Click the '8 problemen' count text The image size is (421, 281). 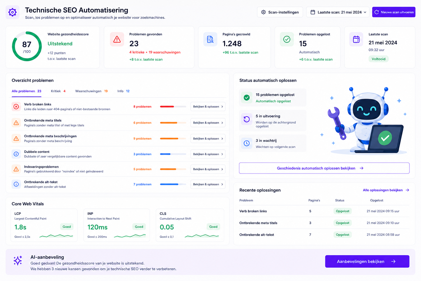(142, 106)
